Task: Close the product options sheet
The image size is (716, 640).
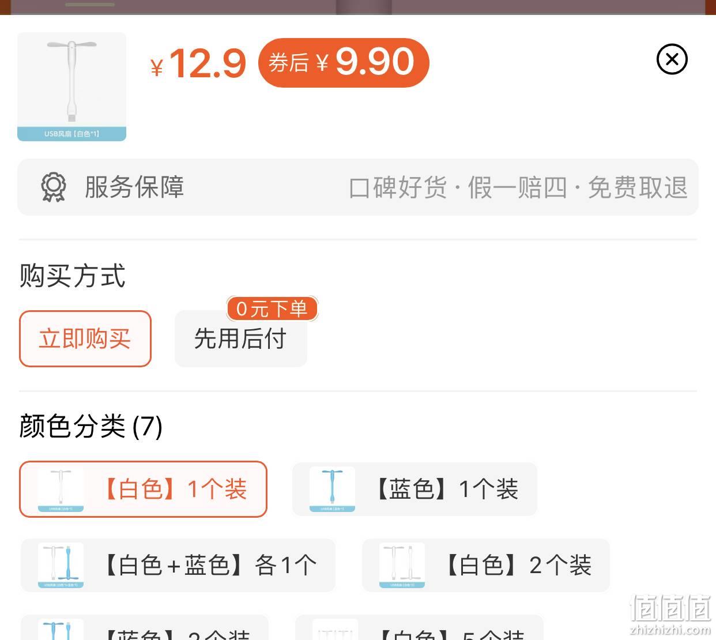Action: [x=672, y=59]
